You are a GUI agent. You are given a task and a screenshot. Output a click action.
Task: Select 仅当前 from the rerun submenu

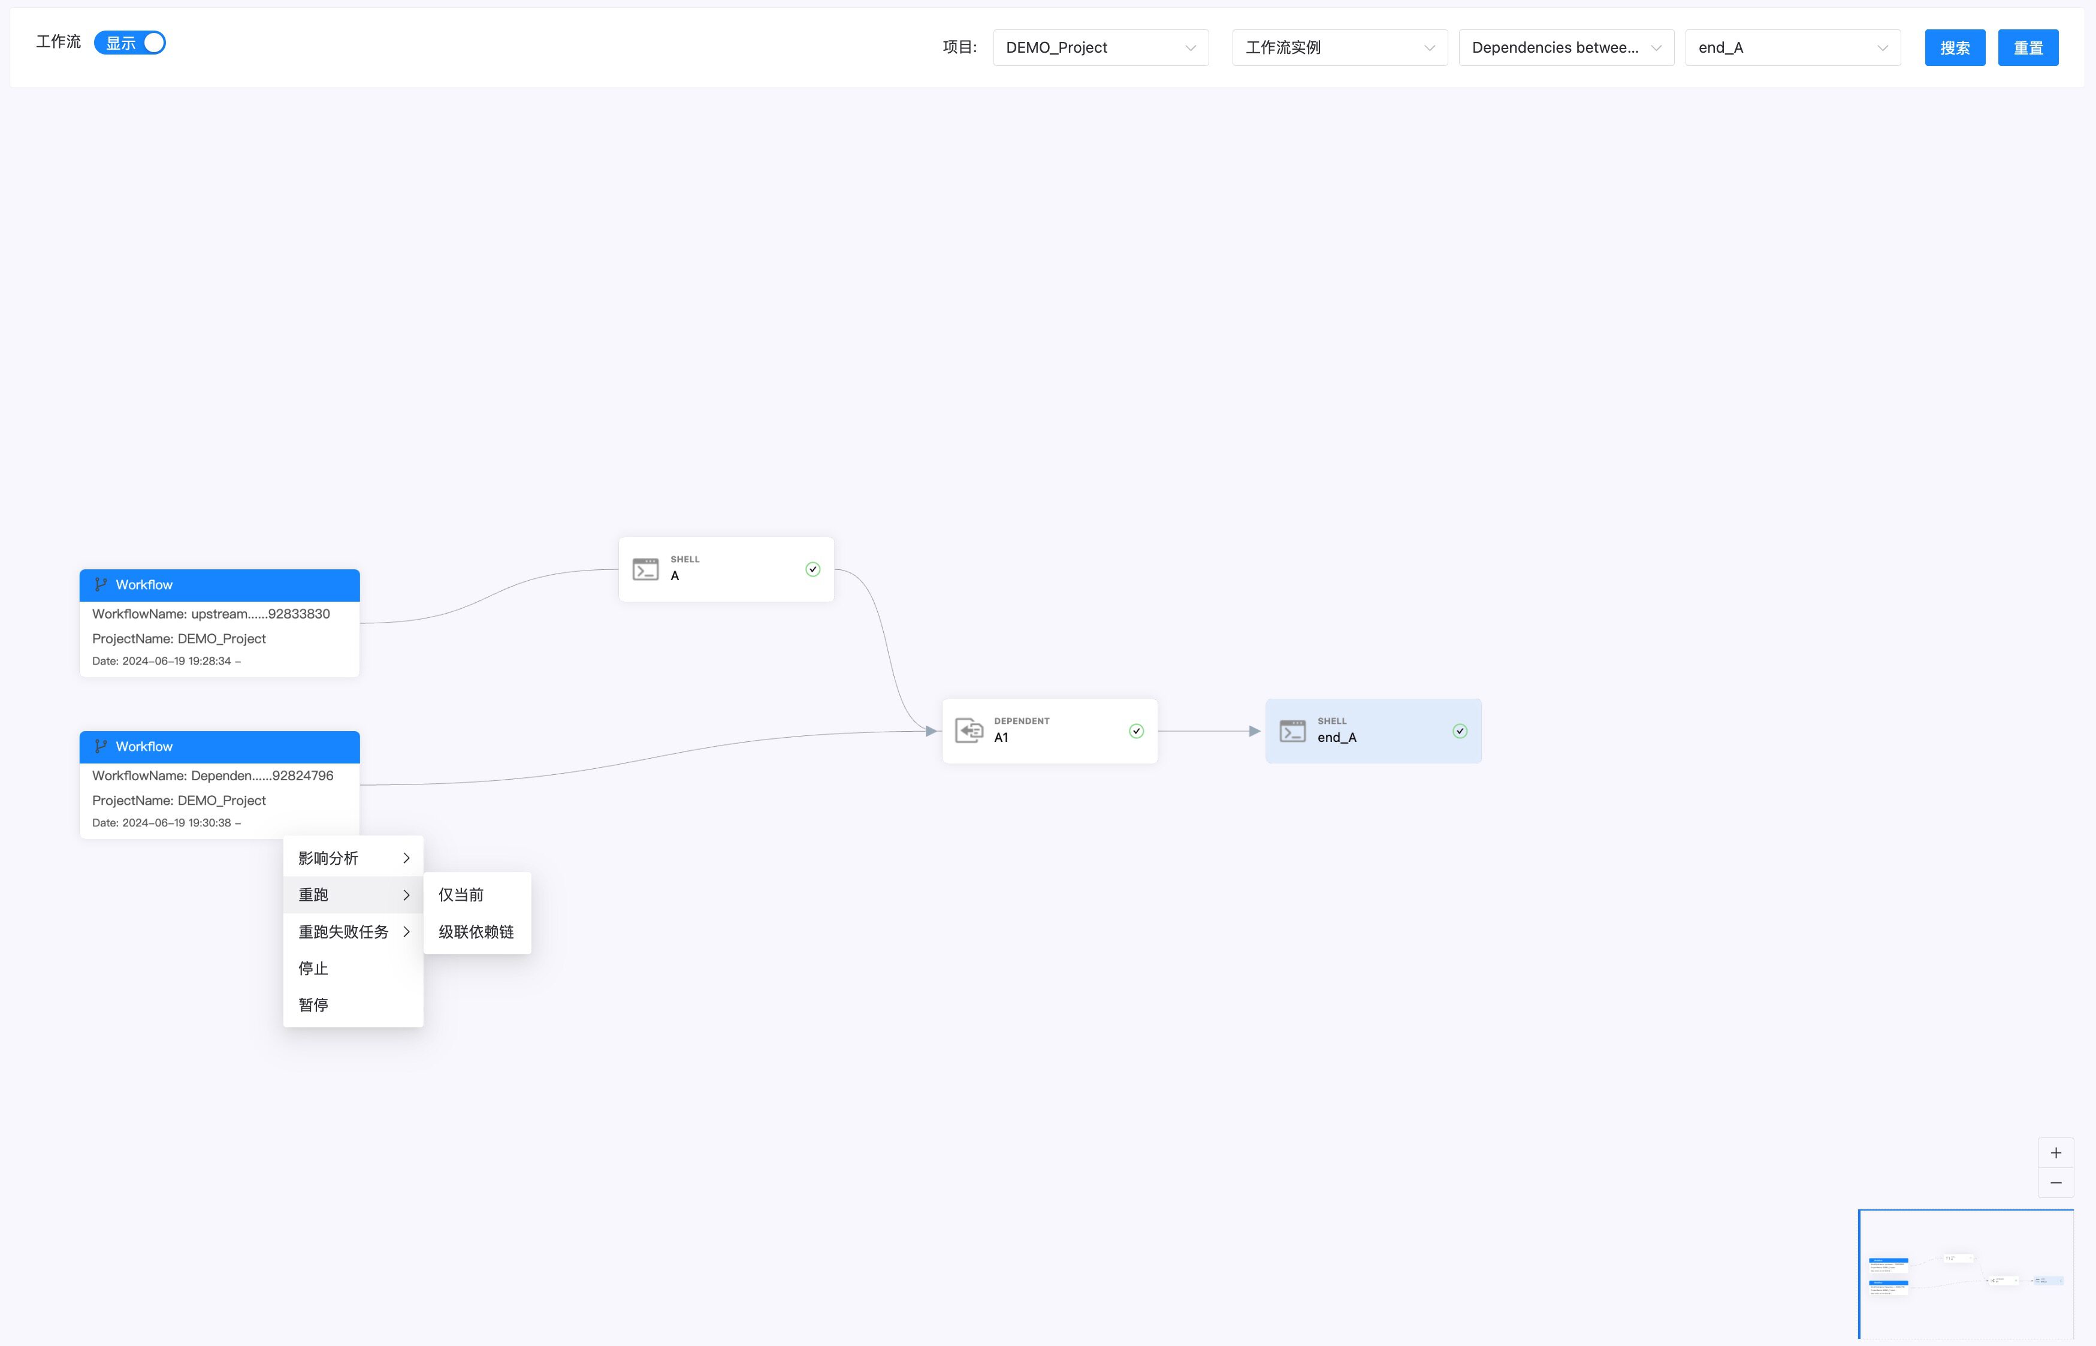point(461,895)
